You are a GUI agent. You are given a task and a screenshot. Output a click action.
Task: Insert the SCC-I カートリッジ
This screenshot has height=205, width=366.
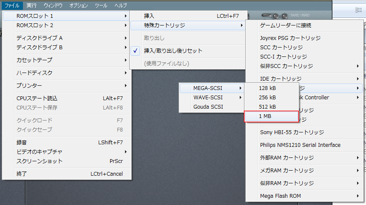click(304, 56)
